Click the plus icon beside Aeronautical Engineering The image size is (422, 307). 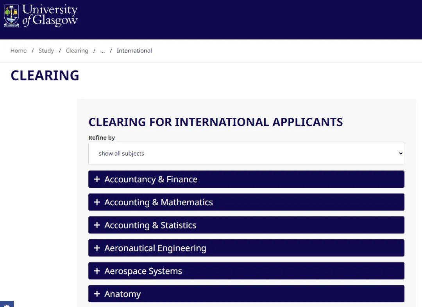pos(97,248)
